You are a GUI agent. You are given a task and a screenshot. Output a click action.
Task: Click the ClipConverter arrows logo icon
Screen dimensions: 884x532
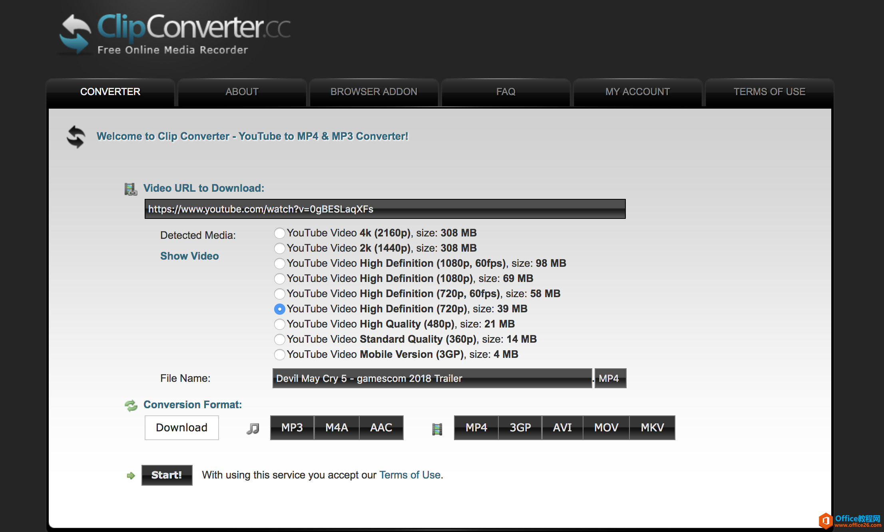[x=75, y=34]
